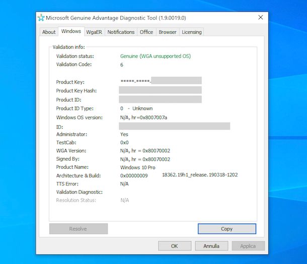Click the masked Product Key value

(161, 81)
